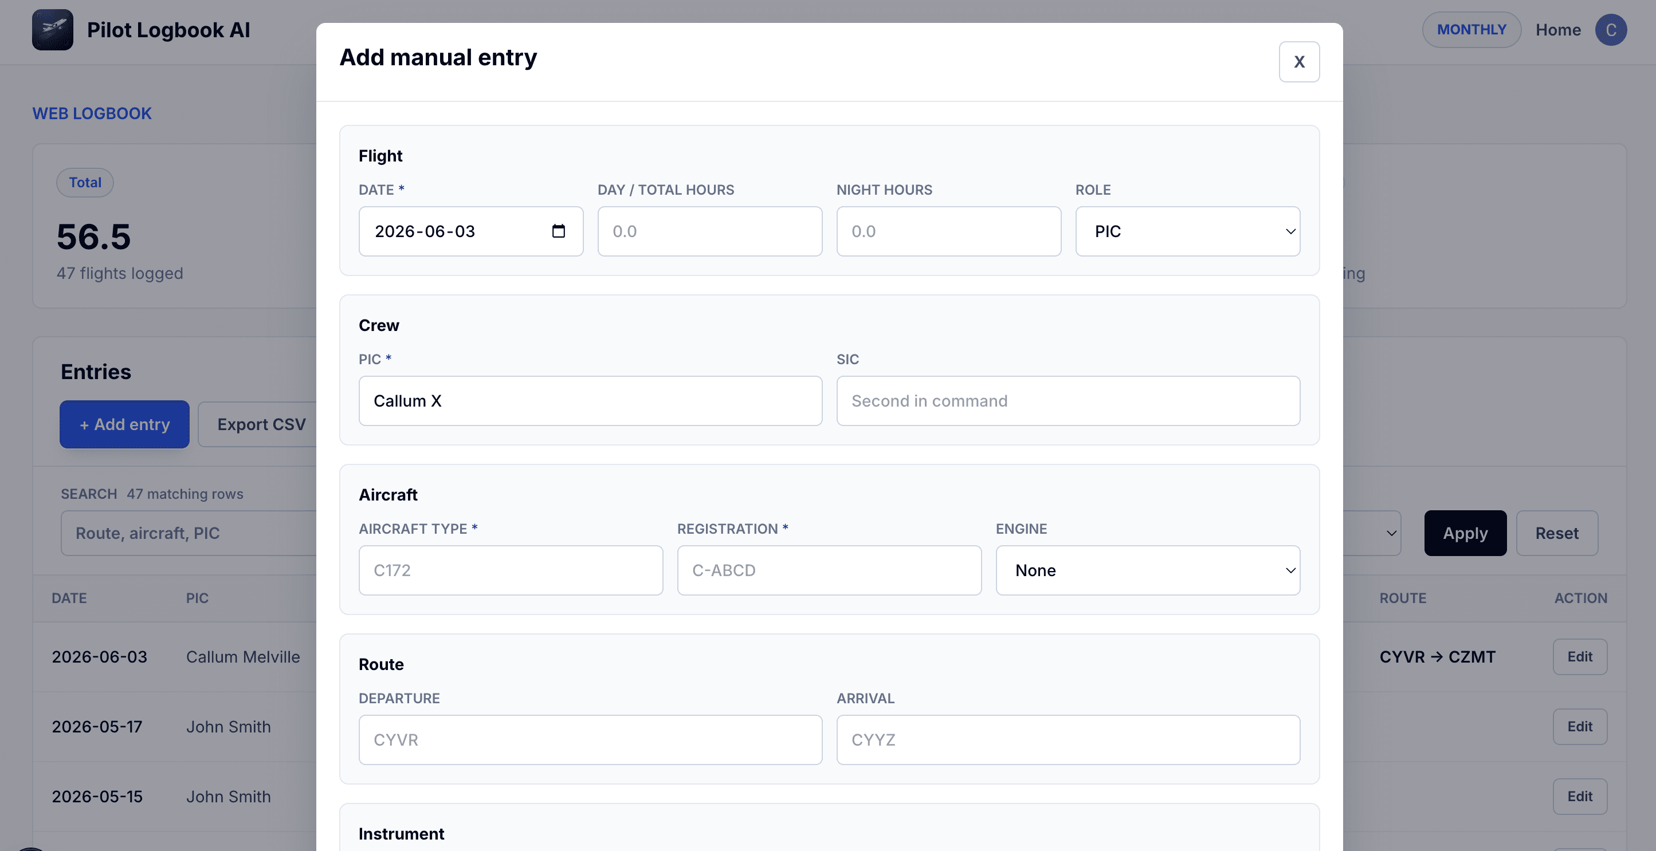
Task: Click the 2026-05-17 date cell
Action: (x=97, y=726)
